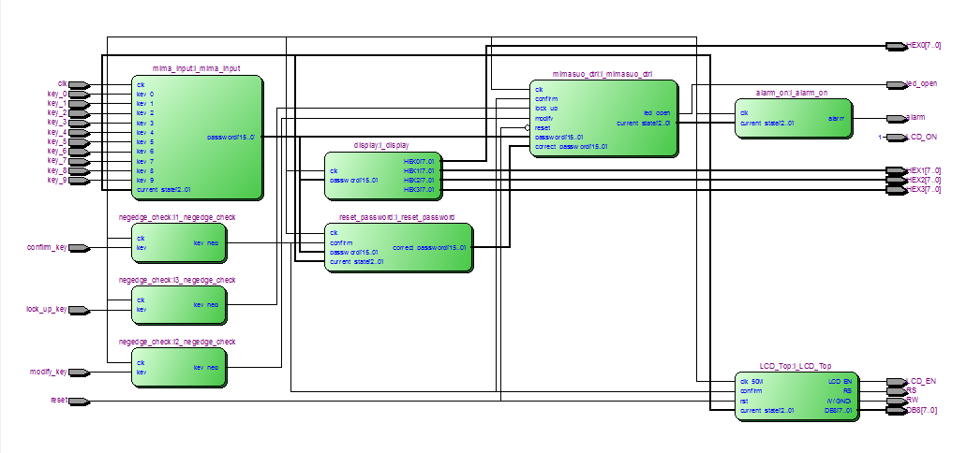Select the HEX0[7..0] output pin
The width and height of the screenshot is (967, 453).
[x=897, y=46]
